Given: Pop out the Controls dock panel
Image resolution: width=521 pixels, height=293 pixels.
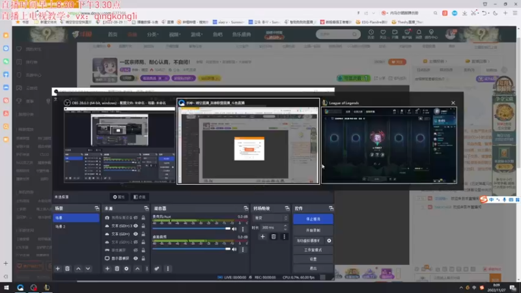Looking at the screenshot, I should point(331,208).
